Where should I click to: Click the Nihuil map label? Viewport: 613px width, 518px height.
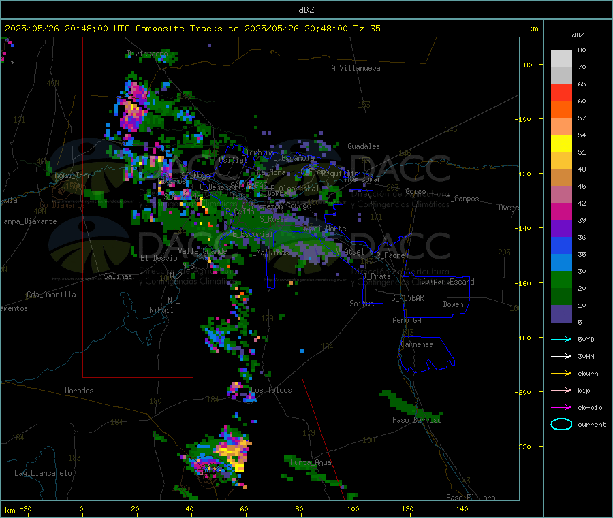[x=161, y=310]
